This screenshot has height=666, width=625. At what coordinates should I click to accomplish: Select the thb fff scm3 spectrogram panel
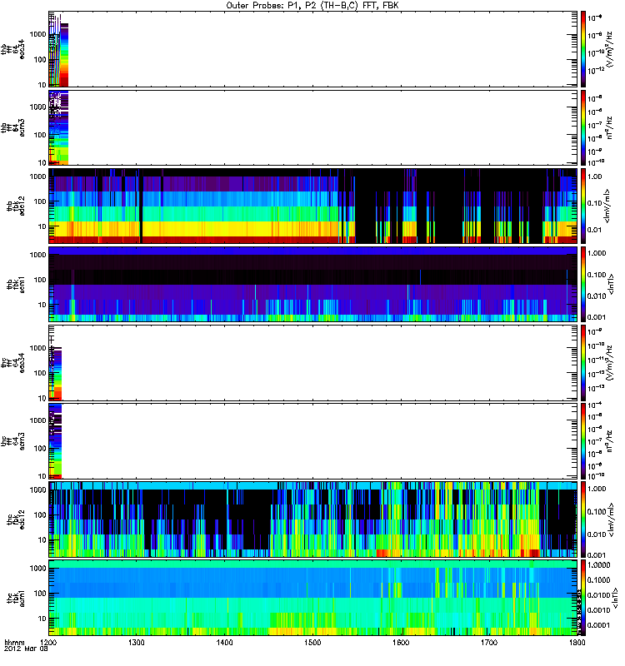(313, 127)
